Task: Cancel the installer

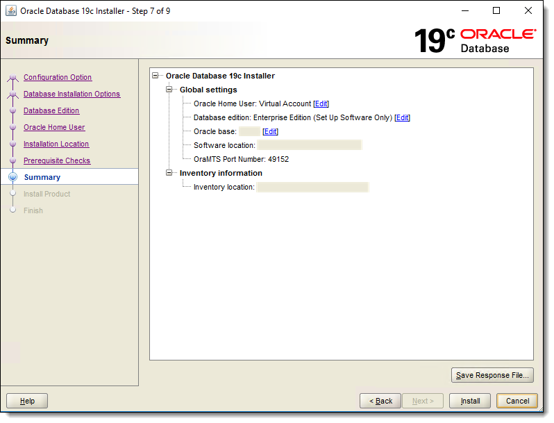Action: [x=517, y=401]
